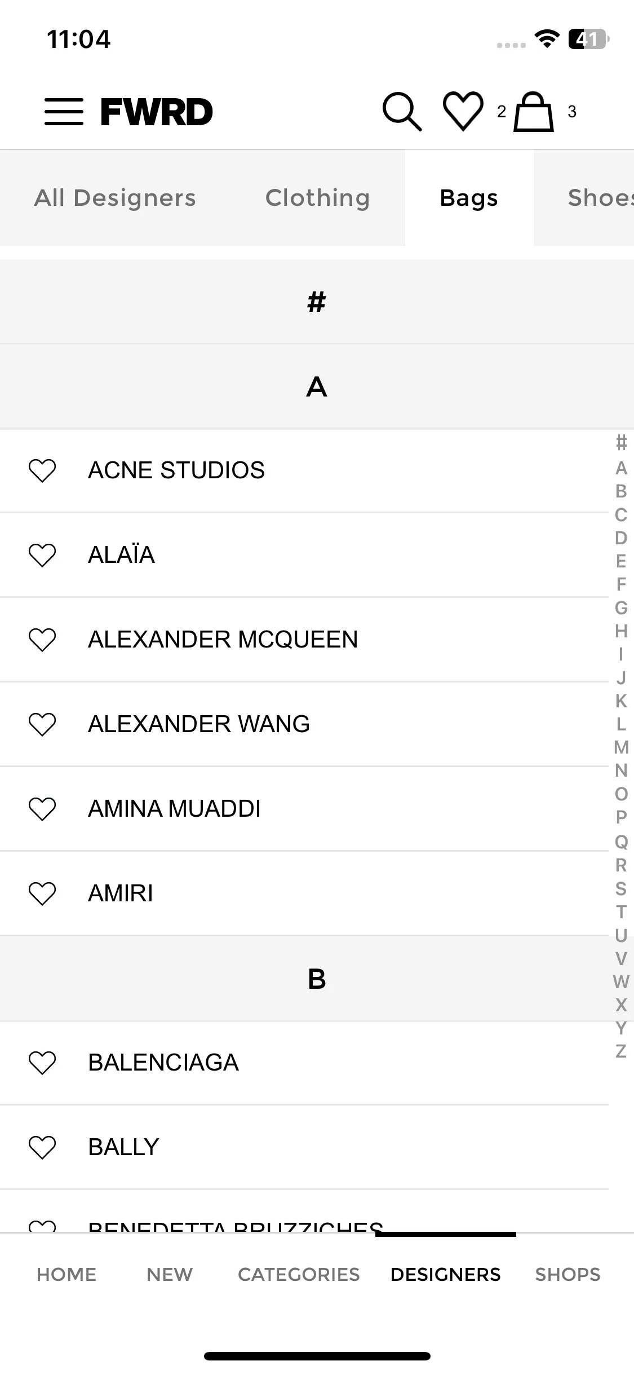This screenshot has height=1374, width=634.
Task: Favorite Alexander McQueen via heart icon
Action: coord(42,640)
